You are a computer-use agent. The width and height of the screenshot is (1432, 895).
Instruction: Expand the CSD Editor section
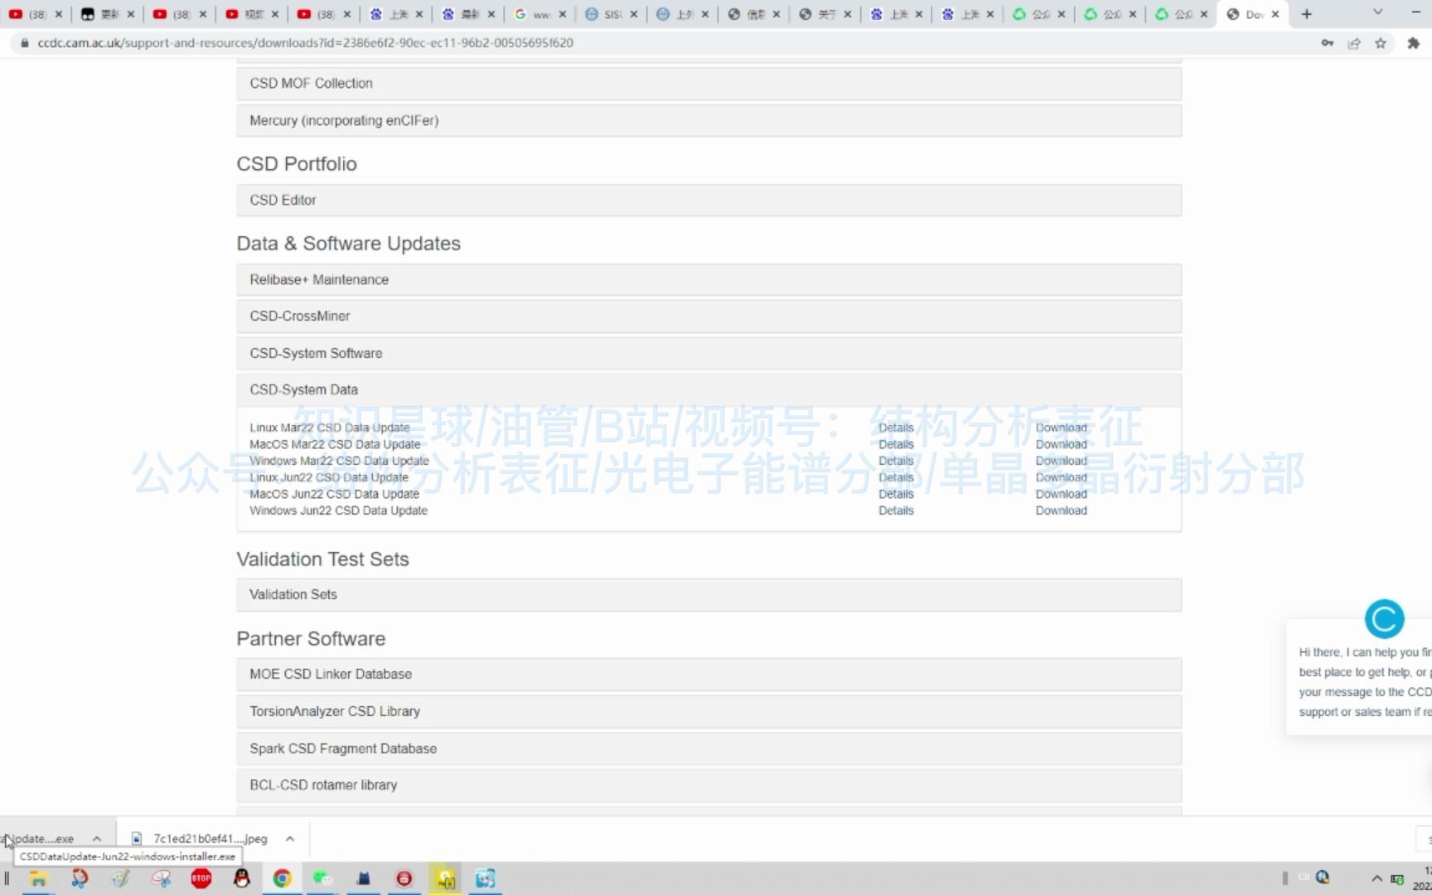(709, 201)
